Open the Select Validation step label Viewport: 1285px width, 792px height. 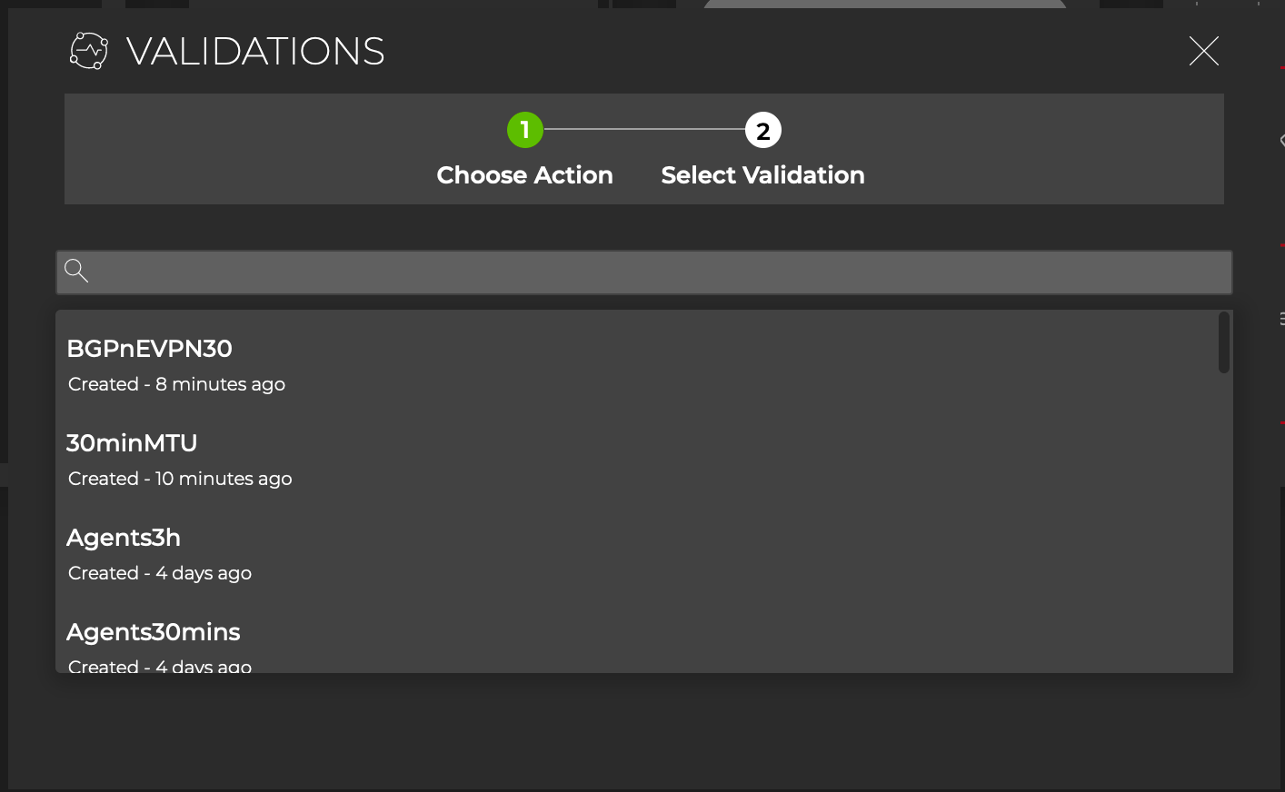[x=762, y=175]
